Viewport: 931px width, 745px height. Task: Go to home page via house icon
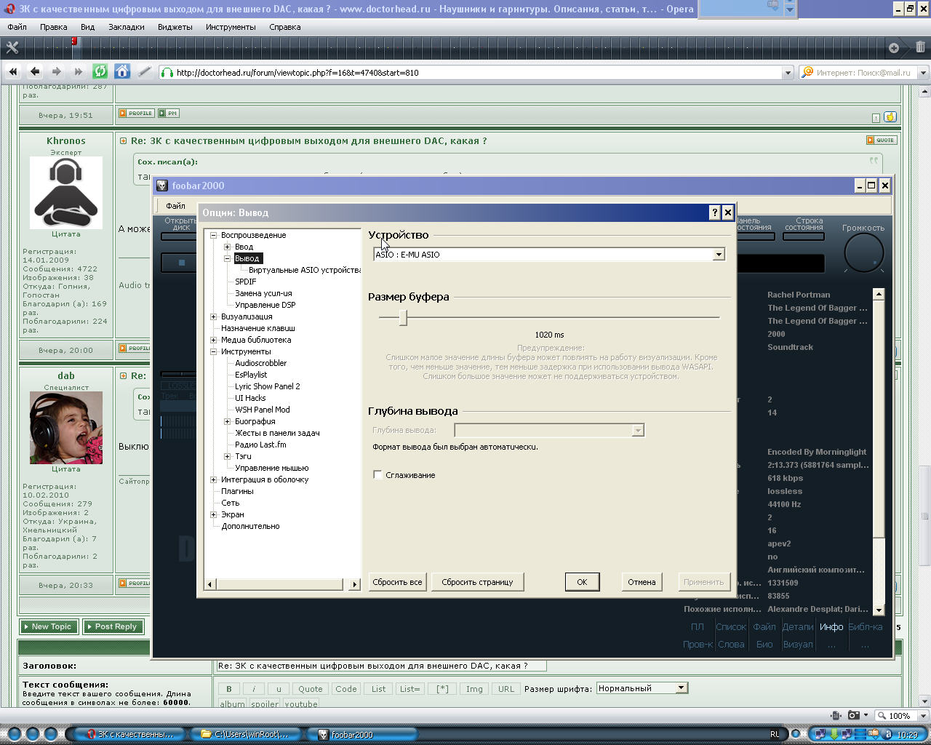[122, 71]
